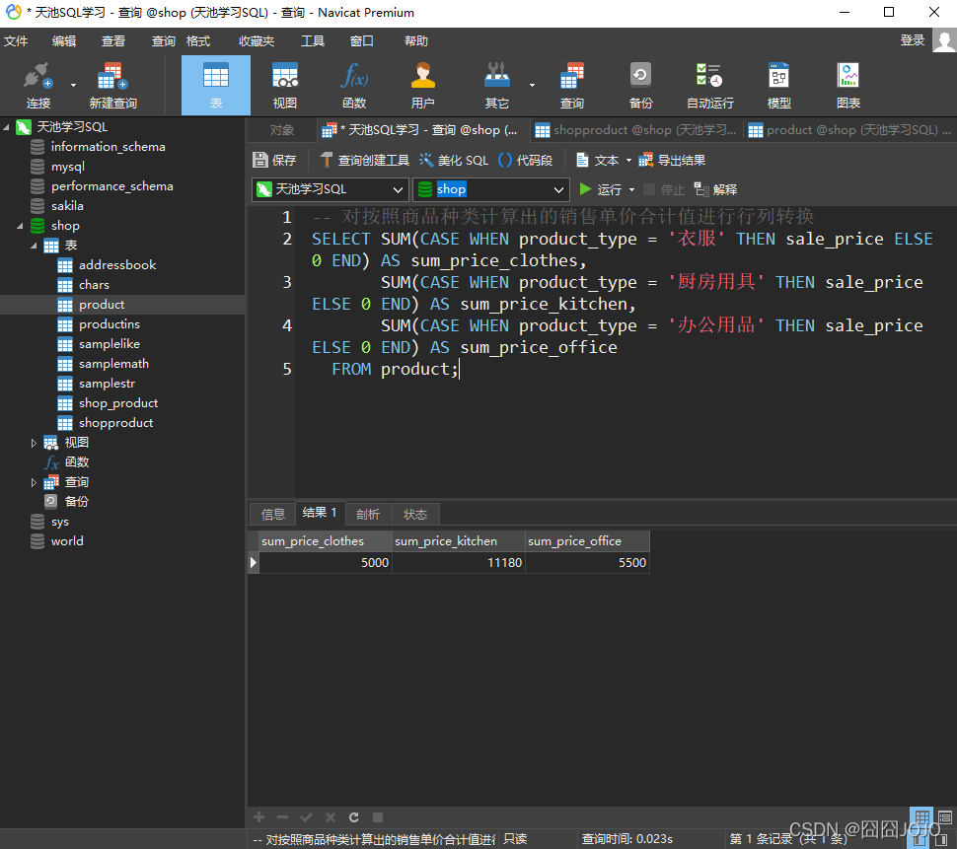Click 美化 SQL to beautify code
Image resolution: width=957 pixels, height=849 pixels.
454,160
